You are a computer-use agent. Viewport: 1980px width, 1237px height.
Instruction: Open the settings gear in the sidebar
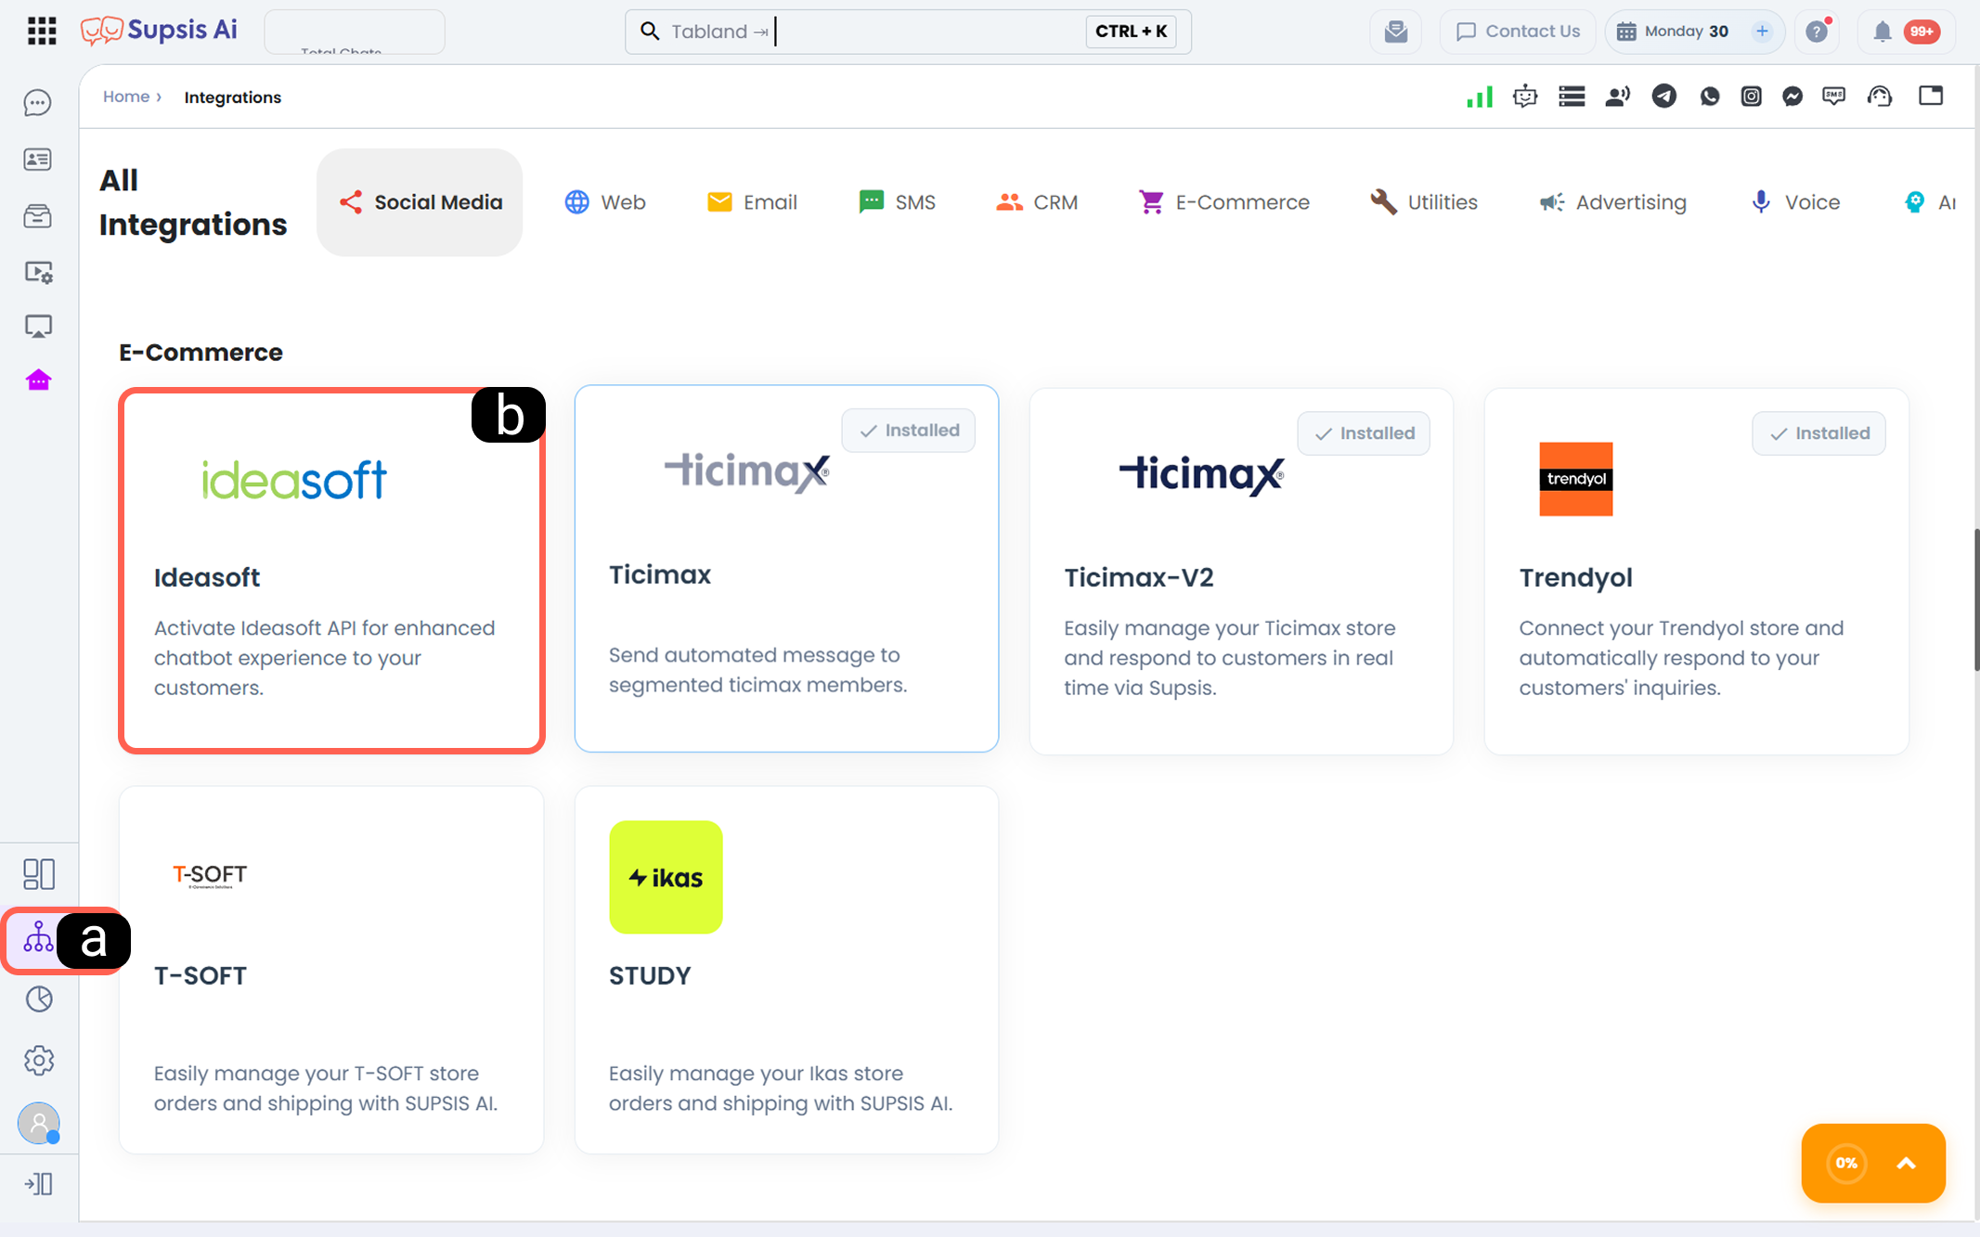(39, 1060)
